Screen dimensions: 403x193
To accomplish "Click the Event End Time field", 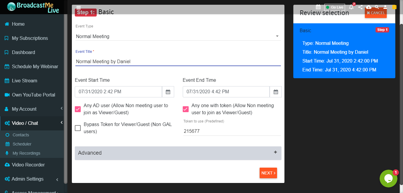I will click(226, 92).
